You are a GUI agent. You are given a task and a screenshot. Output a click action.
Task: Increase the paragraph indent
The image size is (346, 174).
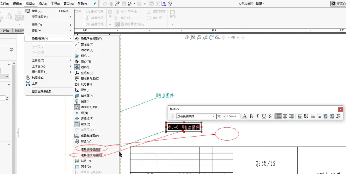coord(332,116)
